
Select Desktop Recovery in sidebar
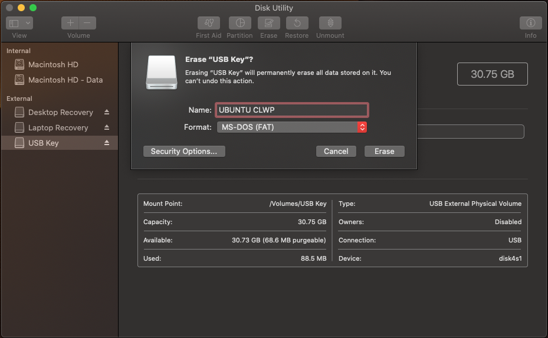coord(60,112)
